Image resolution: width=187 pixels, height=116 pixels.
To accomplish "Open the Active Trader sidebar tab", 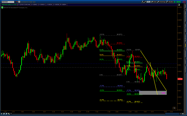I will (x=185, y=28).
